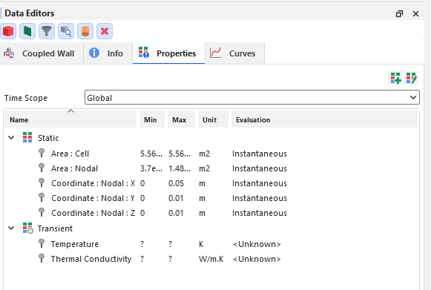The width and height of the screenshot is (431, 290).
Task: Click Instantaneous evaluation for Area : Cell
Action: 260,154
